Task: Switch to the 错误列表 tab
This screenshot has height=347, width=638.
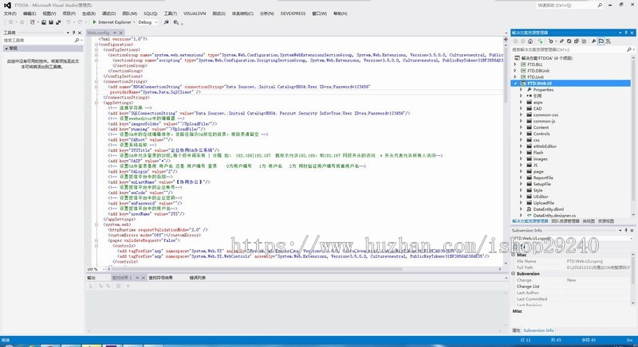Action: 197,278
